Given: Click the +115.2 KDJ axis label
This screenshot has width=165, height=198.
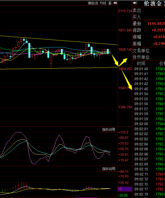Looking at the screenshot, I should coord(123,132).
